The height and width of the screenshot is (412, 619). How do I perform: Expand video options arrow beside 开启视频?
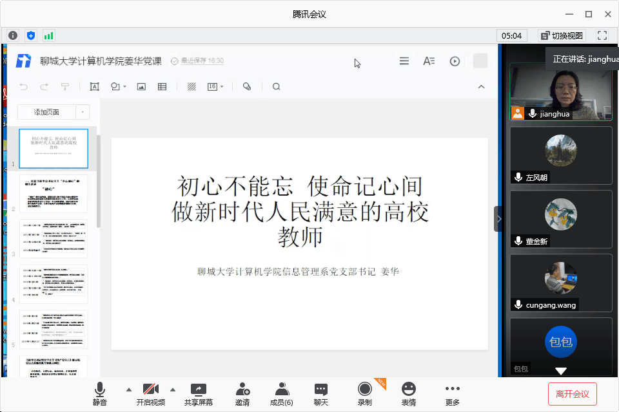pyautogui.click(x=173, y=389)
